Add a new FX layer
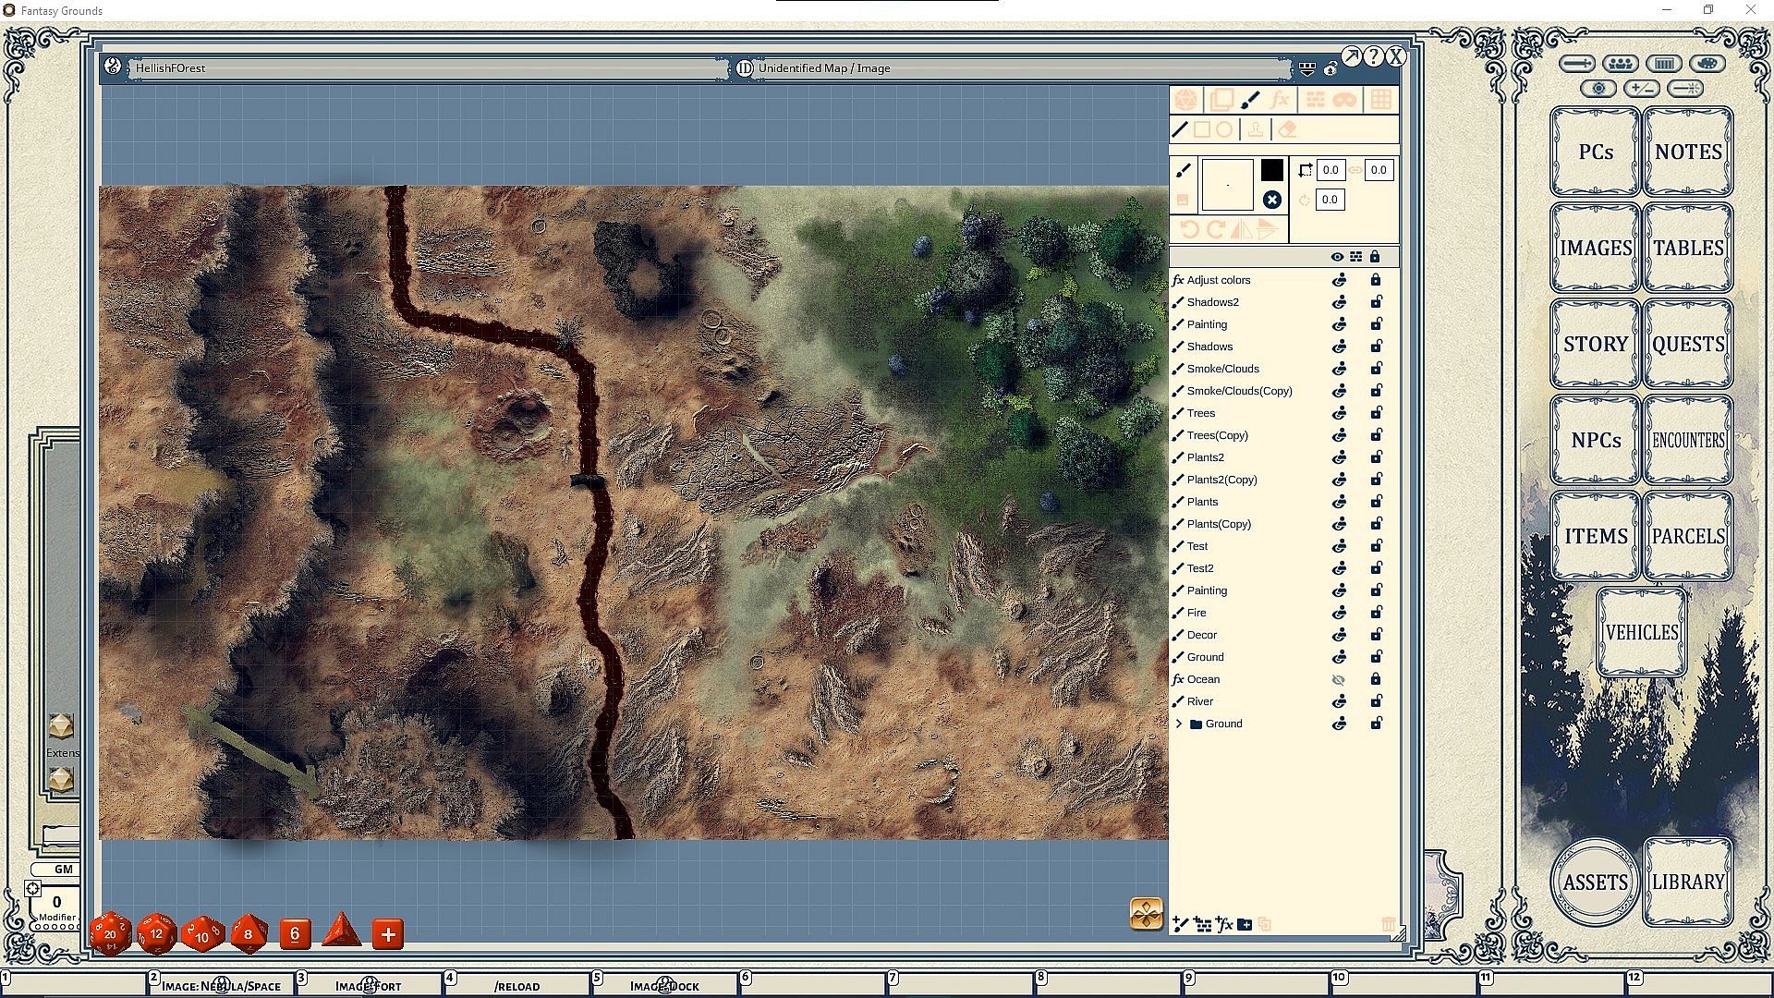Image resolution: width=1774 pixels, height=998 pixels. (x=1224, y=924)
